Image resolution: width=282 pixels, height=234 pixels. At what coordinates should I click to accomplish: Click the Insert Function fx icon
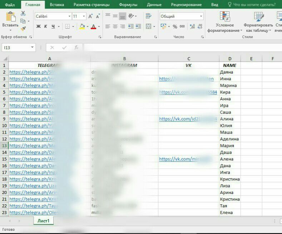[x=76, y=48]
